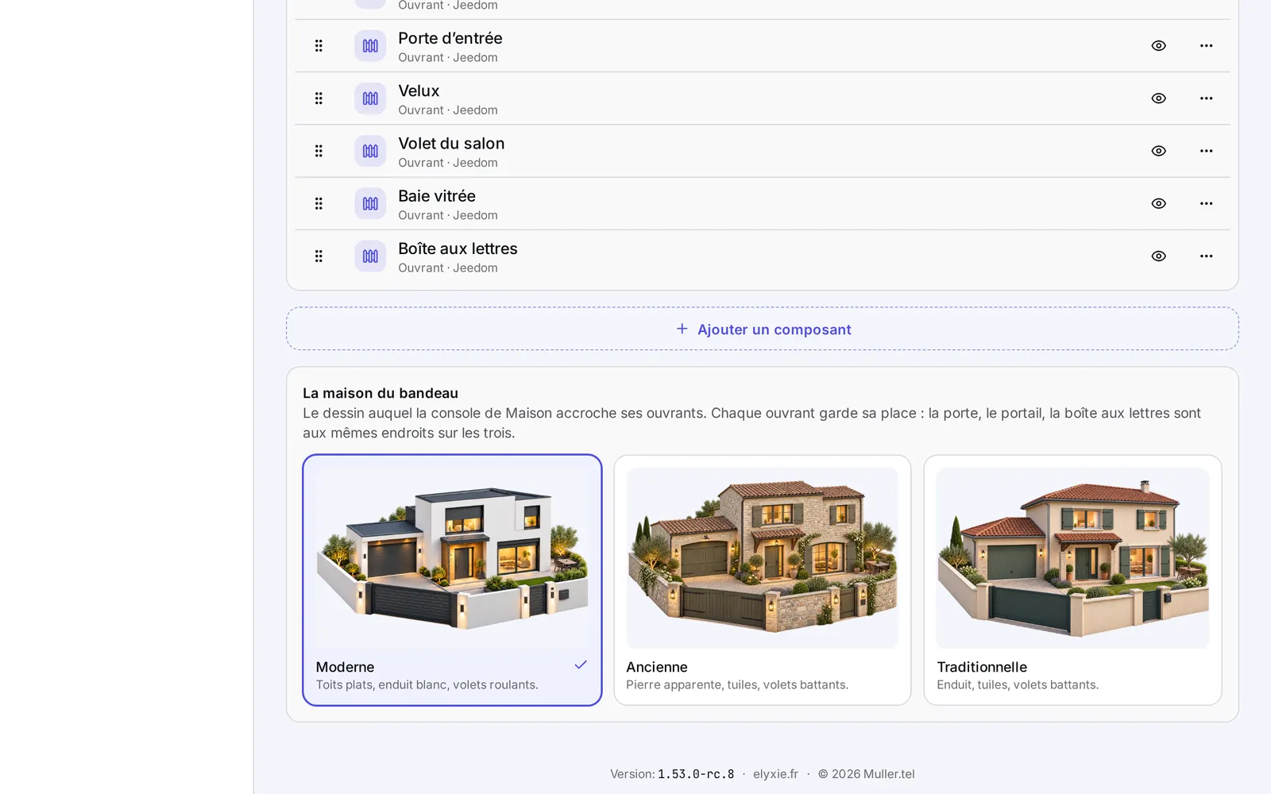This screenshot has height=794, width=1271.
Task: Open more options for Boîte aux lettres
Action: click(x=1206, y=256)
